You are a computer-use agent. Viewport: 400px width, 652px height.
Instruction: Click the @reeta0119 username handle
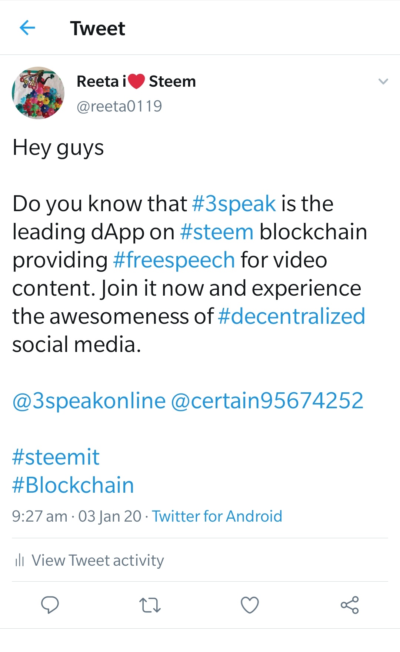119,107
